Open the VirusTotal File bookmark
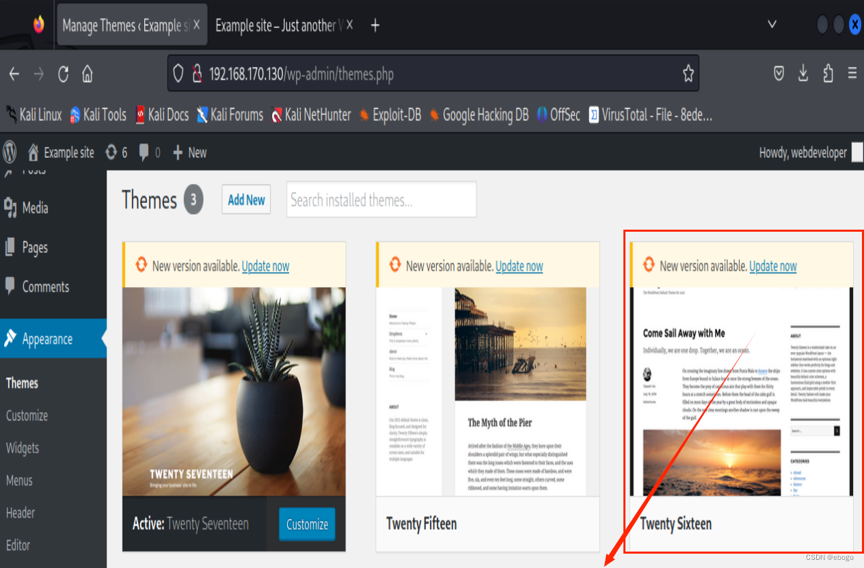864x568 pixels. [651, 114]
